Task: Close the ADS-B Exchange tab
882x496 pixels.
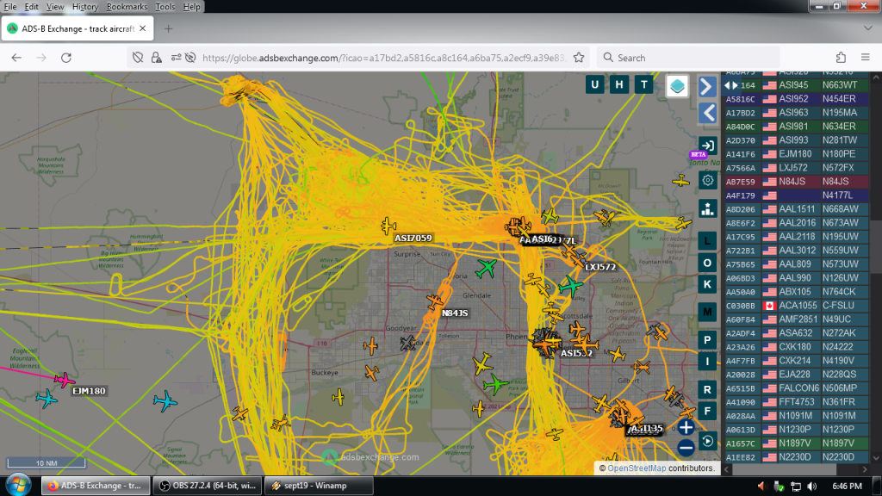Action: tap(143, 28)
